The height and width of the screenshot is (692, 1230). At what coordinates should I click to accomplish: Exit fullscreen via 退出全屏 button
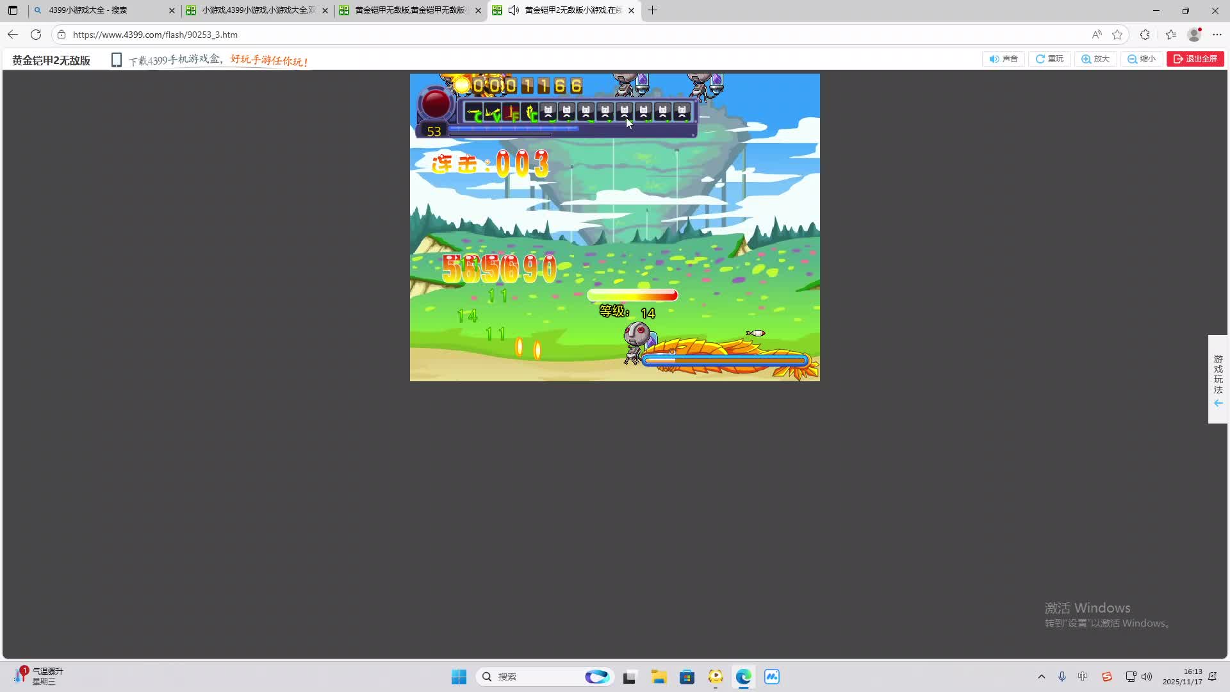[1195, 59]
